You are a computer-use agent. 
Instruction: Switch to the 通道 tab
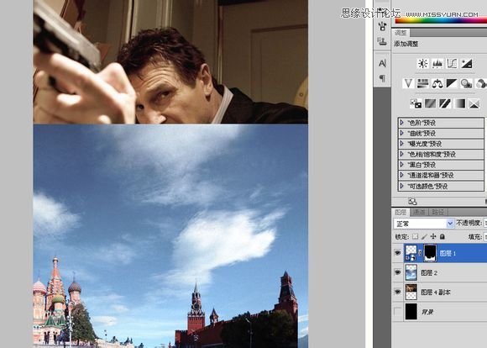coord(419,213)
